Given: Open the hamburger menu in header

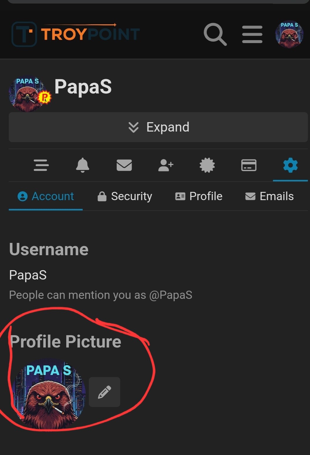Looking at the screenshot, I should [252, 34].
